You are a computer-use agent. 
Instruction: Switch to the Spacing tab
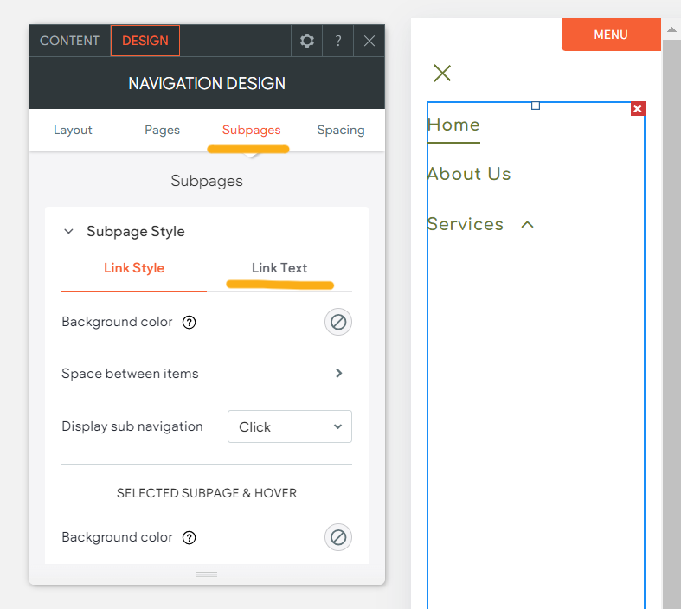pos(340,130)
